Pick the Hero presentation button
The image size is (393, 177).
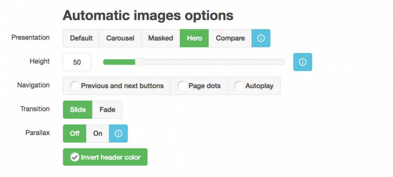[x=194, y=38]
